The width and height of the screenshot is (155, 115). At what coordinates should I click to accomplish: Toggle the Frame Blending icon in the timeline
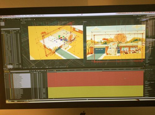click(38, 71)
